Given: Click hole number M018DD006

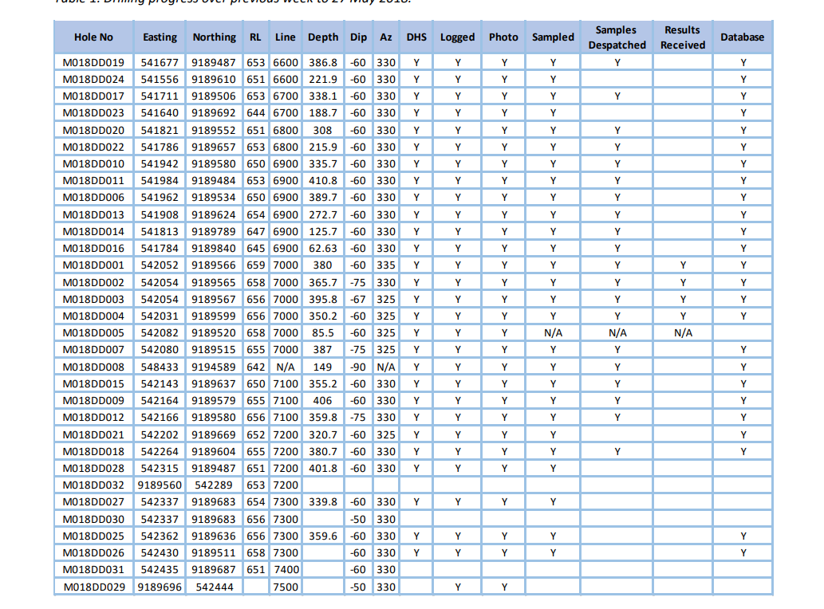Looking at the screenshot, I should click(93, 198).
